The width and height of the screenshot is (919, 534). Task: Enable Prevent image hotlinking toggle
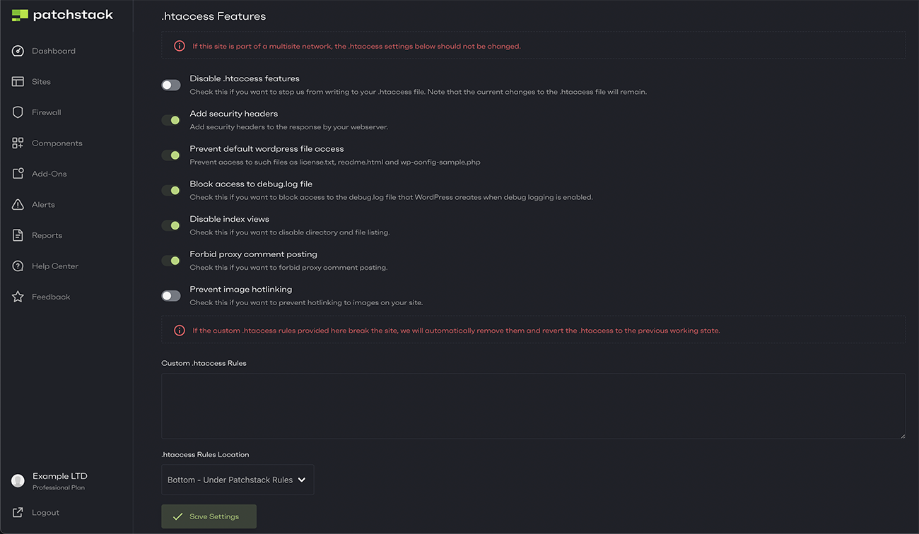(171, 295)
